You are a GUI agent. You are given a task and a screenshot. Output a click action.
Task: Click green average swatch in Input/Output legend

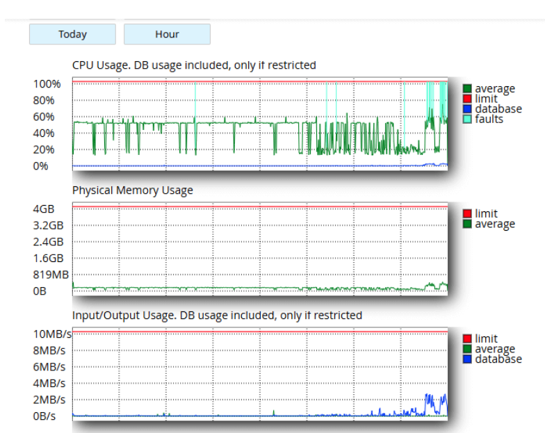[x=467, y=349]
